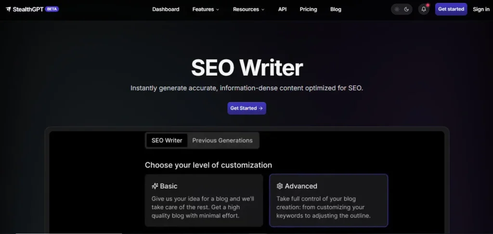This screenshot has height=234, width=493.
Task: Open the Blog link in navigation
Action: click(336, 9)
